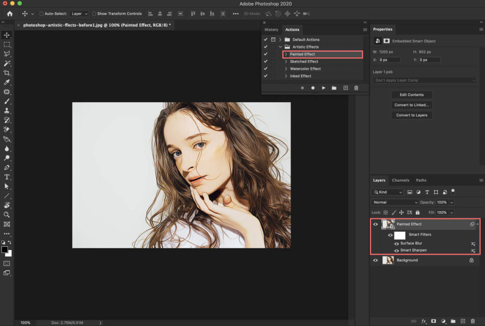Click the foreground color swatch
This screenshot has height=326, width=485.
(x=4, y=250)
